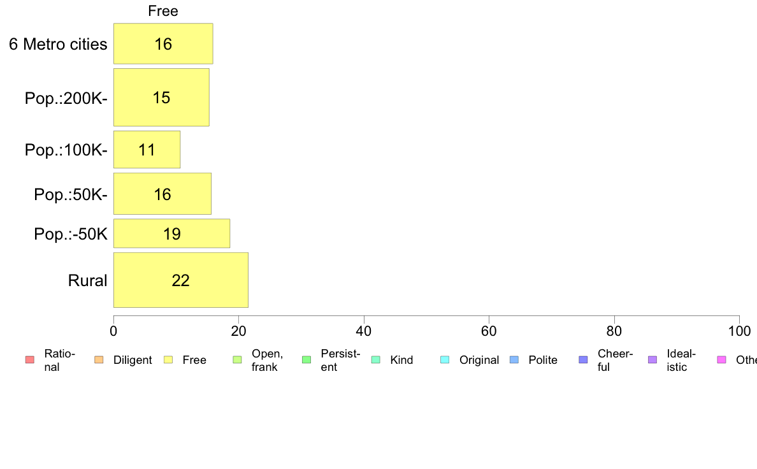The width and height of the screenshot is (757, 469).
Task: Select the purple Idealistic legend swatch
Action: tap(652, 360)
